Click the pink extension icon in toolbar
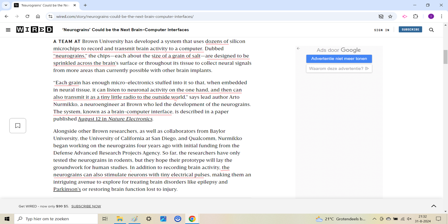 (404, 16)
